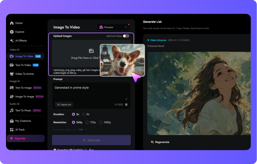Click the Home house icon
Viewport: 257px width, 164px height.
click(12, 23)
